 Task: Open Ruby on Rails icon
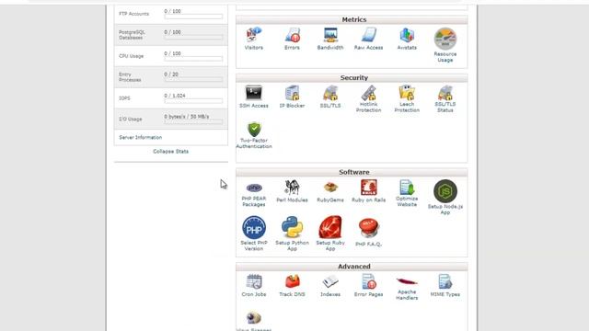(369, 188)
